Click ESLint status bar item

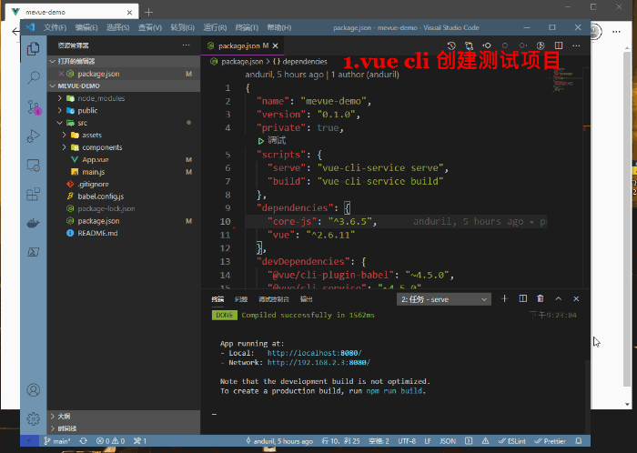[511, 441]
